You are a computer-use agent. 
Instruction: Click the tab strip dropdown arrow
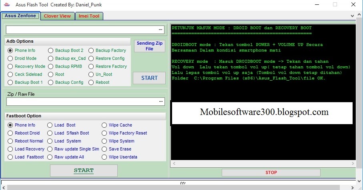click(x=352, y=16)
